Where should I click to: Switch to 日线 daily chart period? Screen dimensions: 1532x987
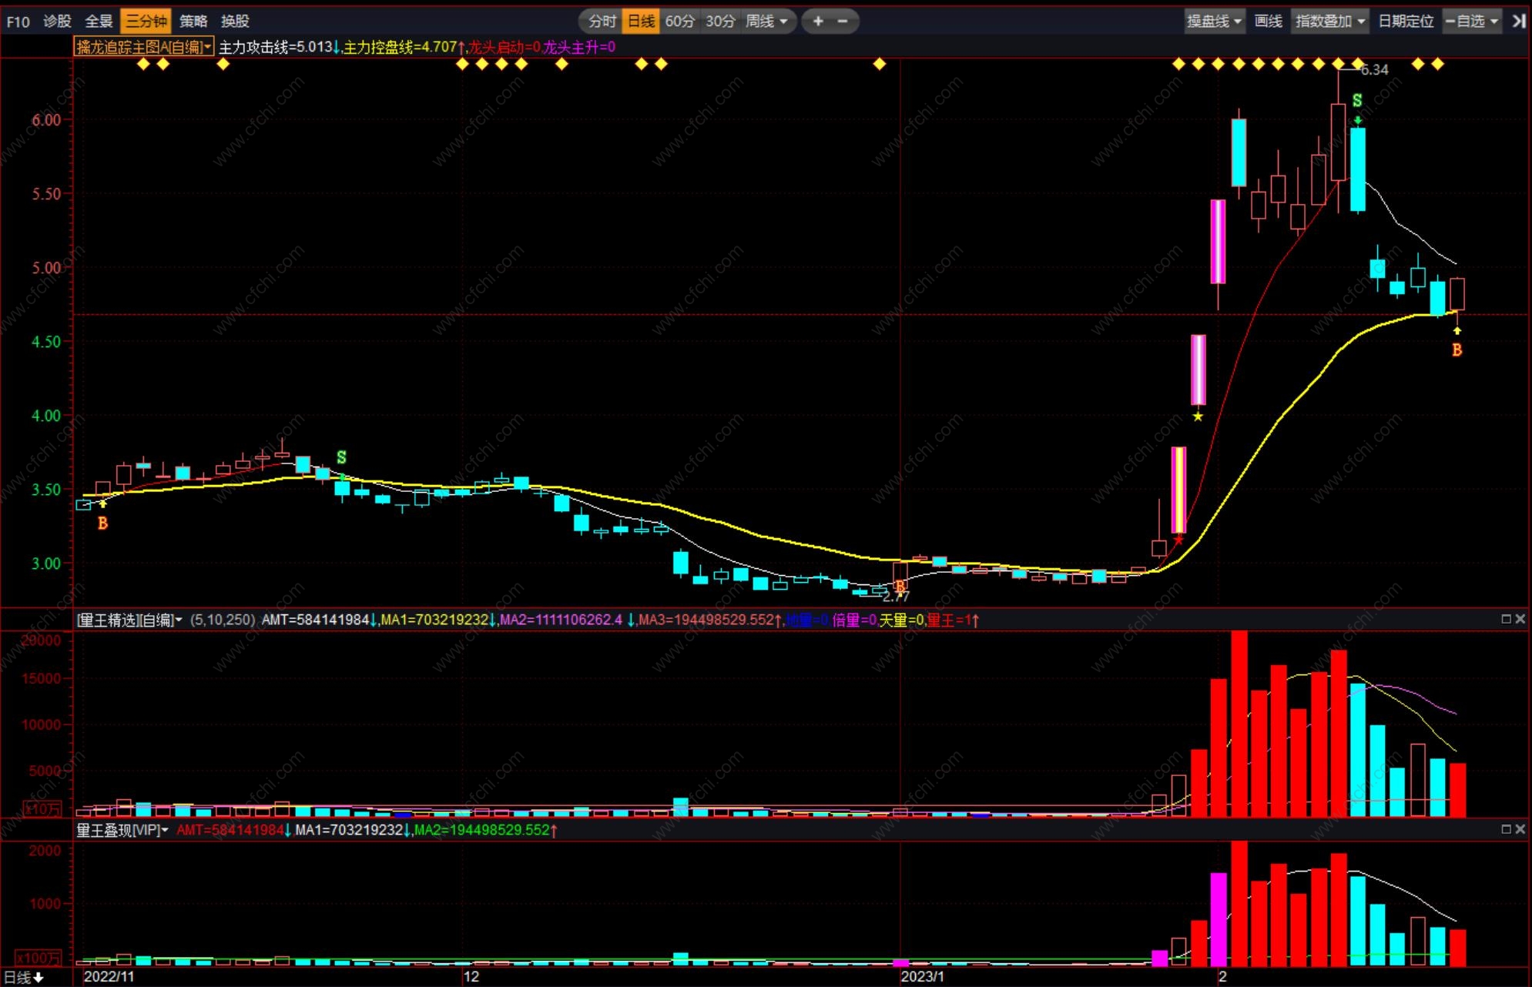click(x=641, y=21)
